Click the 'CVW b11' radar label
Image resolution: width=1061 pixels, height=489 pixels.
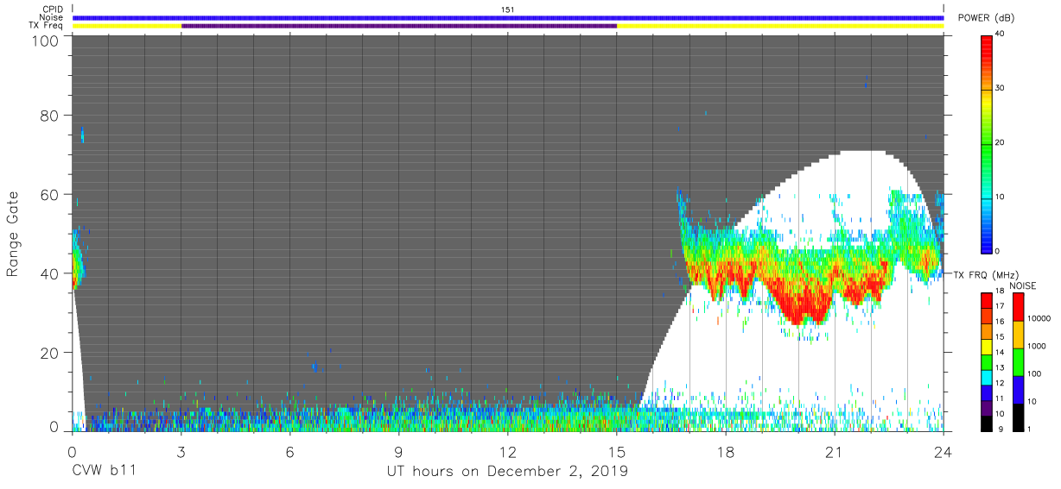click(103, 472)
